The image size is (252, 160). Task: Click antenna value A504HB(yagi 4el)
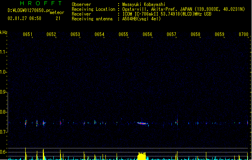(x=141, y=19)
